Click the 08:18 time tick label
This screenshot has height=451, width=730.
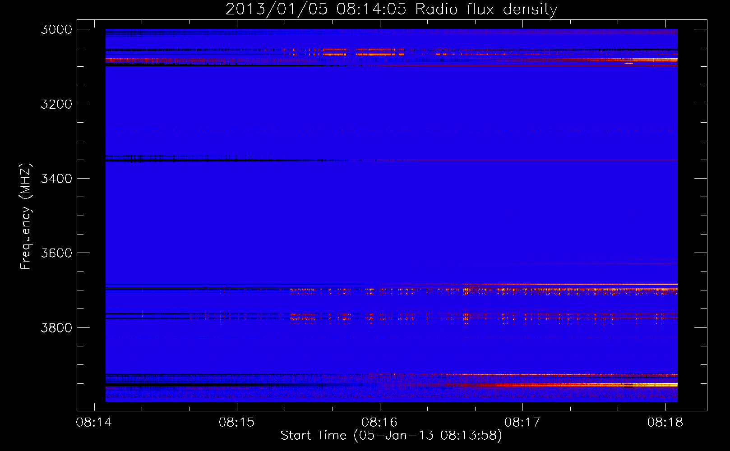click(x=665, y=422)
